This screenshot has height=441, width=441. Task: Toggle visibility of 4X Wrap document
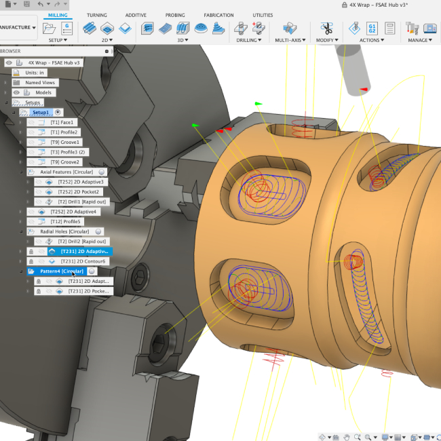coord(9,62)
